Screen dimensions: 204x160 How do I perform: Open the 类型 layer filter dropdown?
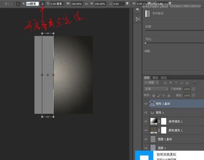(152, 83)
